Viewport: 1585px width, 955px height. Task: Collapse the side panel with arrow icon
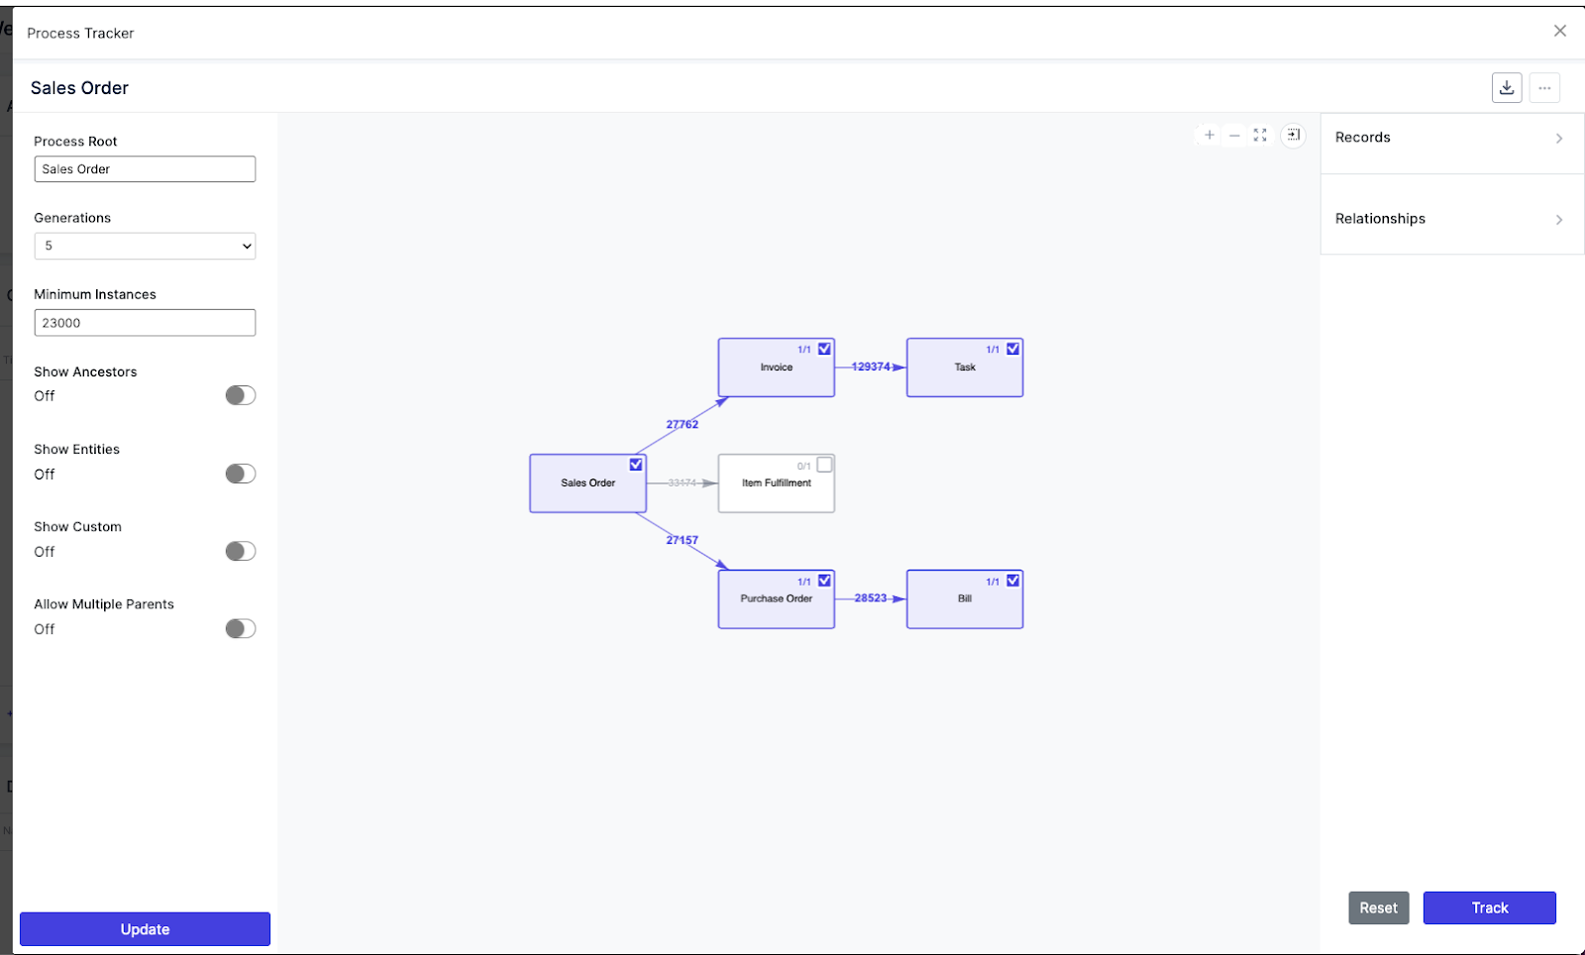coord(1293,135)
